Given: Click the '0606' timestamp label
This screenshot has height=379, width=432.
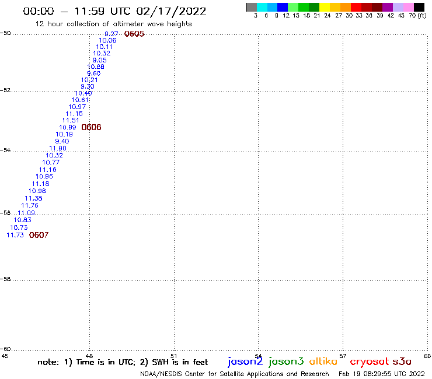Looking at the screenshot, I should [91, 127].
